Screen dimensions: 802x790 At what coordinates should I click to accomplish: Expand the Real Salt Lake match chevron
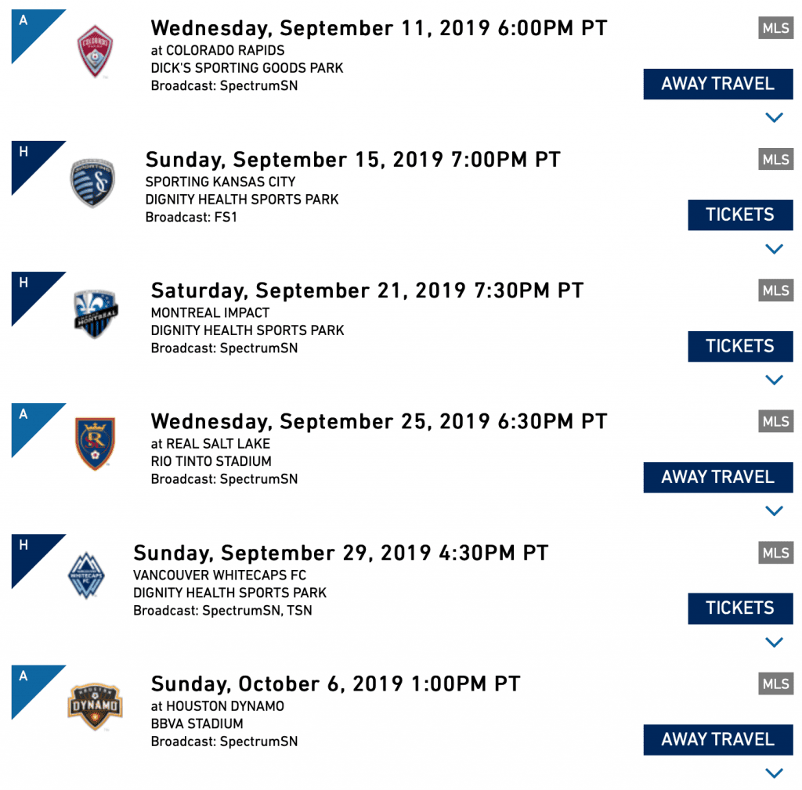774,510
